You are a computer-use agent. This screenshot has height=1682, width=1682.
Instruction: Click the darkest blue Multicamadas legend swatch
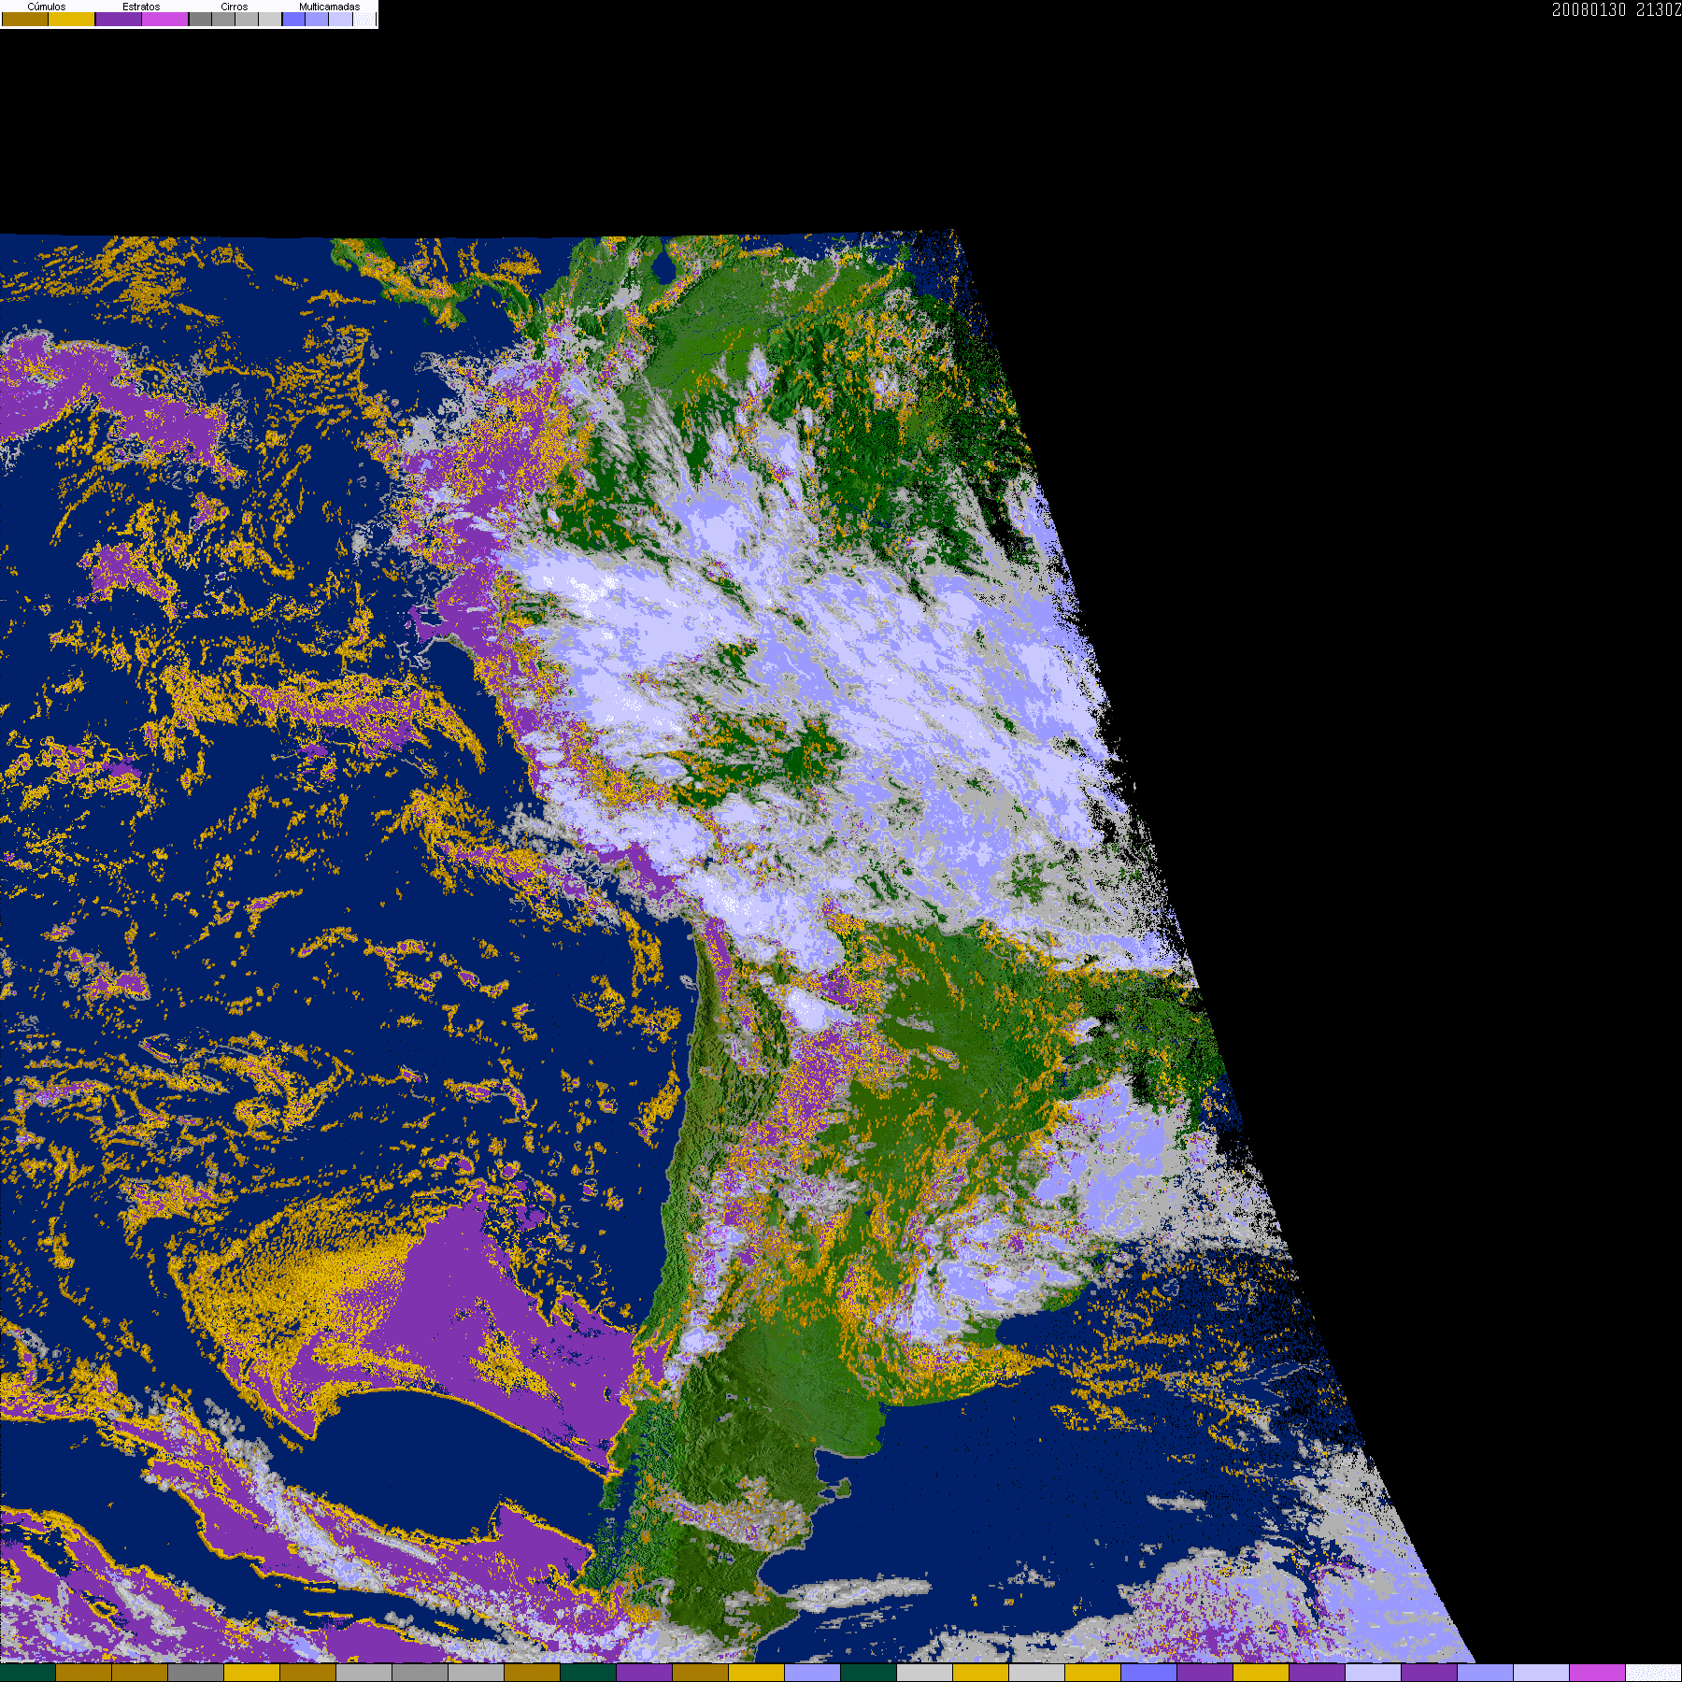tap(293, 20)
